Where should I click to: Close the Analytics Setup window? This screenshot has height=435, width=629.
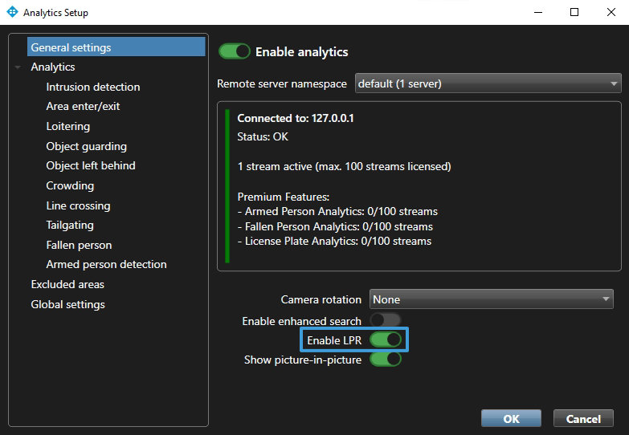(x=611, y=12)
